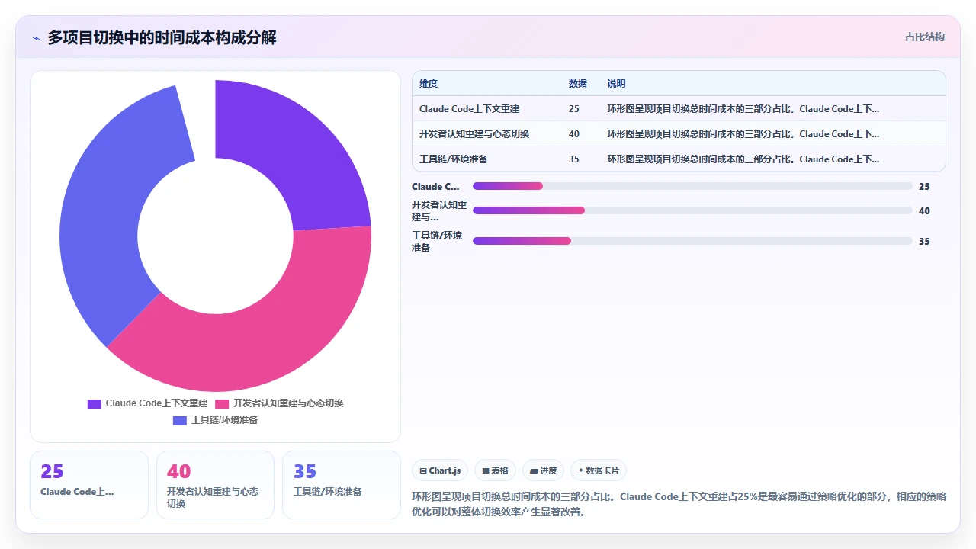
Task: Click value 25 in the table
Action: pyautogui.click(x=574, y=109)
